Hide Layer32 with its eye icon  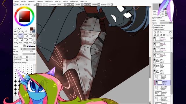[154, 43]
